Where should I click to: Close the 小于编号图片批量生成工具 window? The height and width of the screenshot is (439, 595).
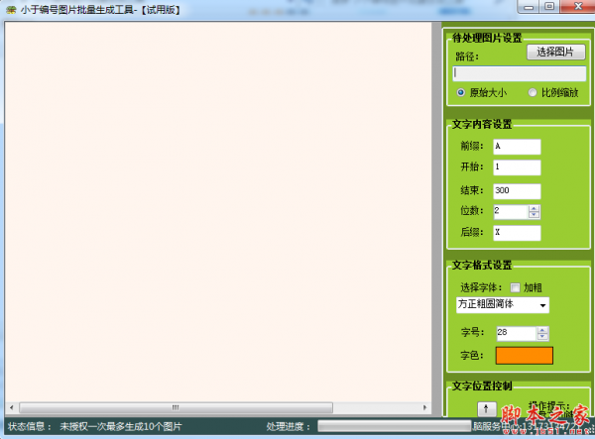pos(577,7)
